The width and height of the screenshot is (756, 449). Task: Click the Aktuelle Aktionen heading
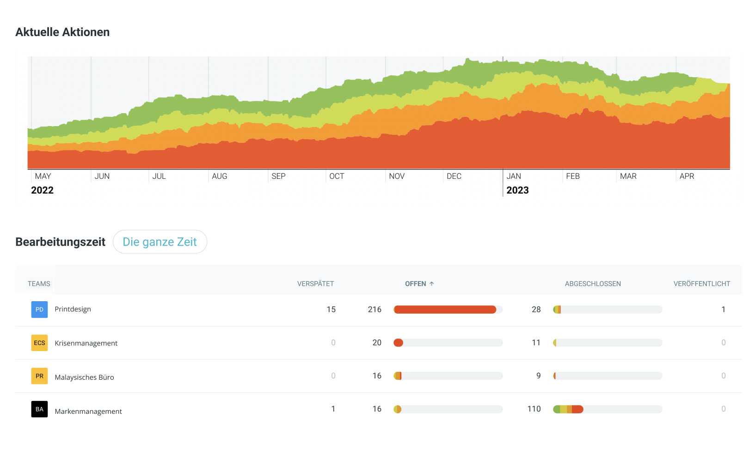coord(62,32)
